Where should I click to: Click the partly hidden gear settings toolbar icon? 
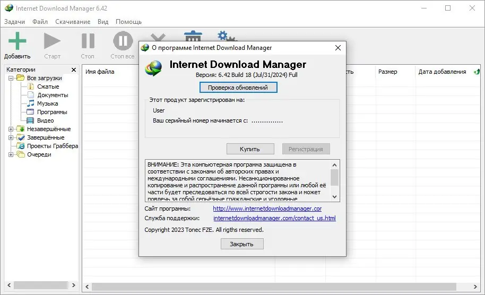point(227,36)
